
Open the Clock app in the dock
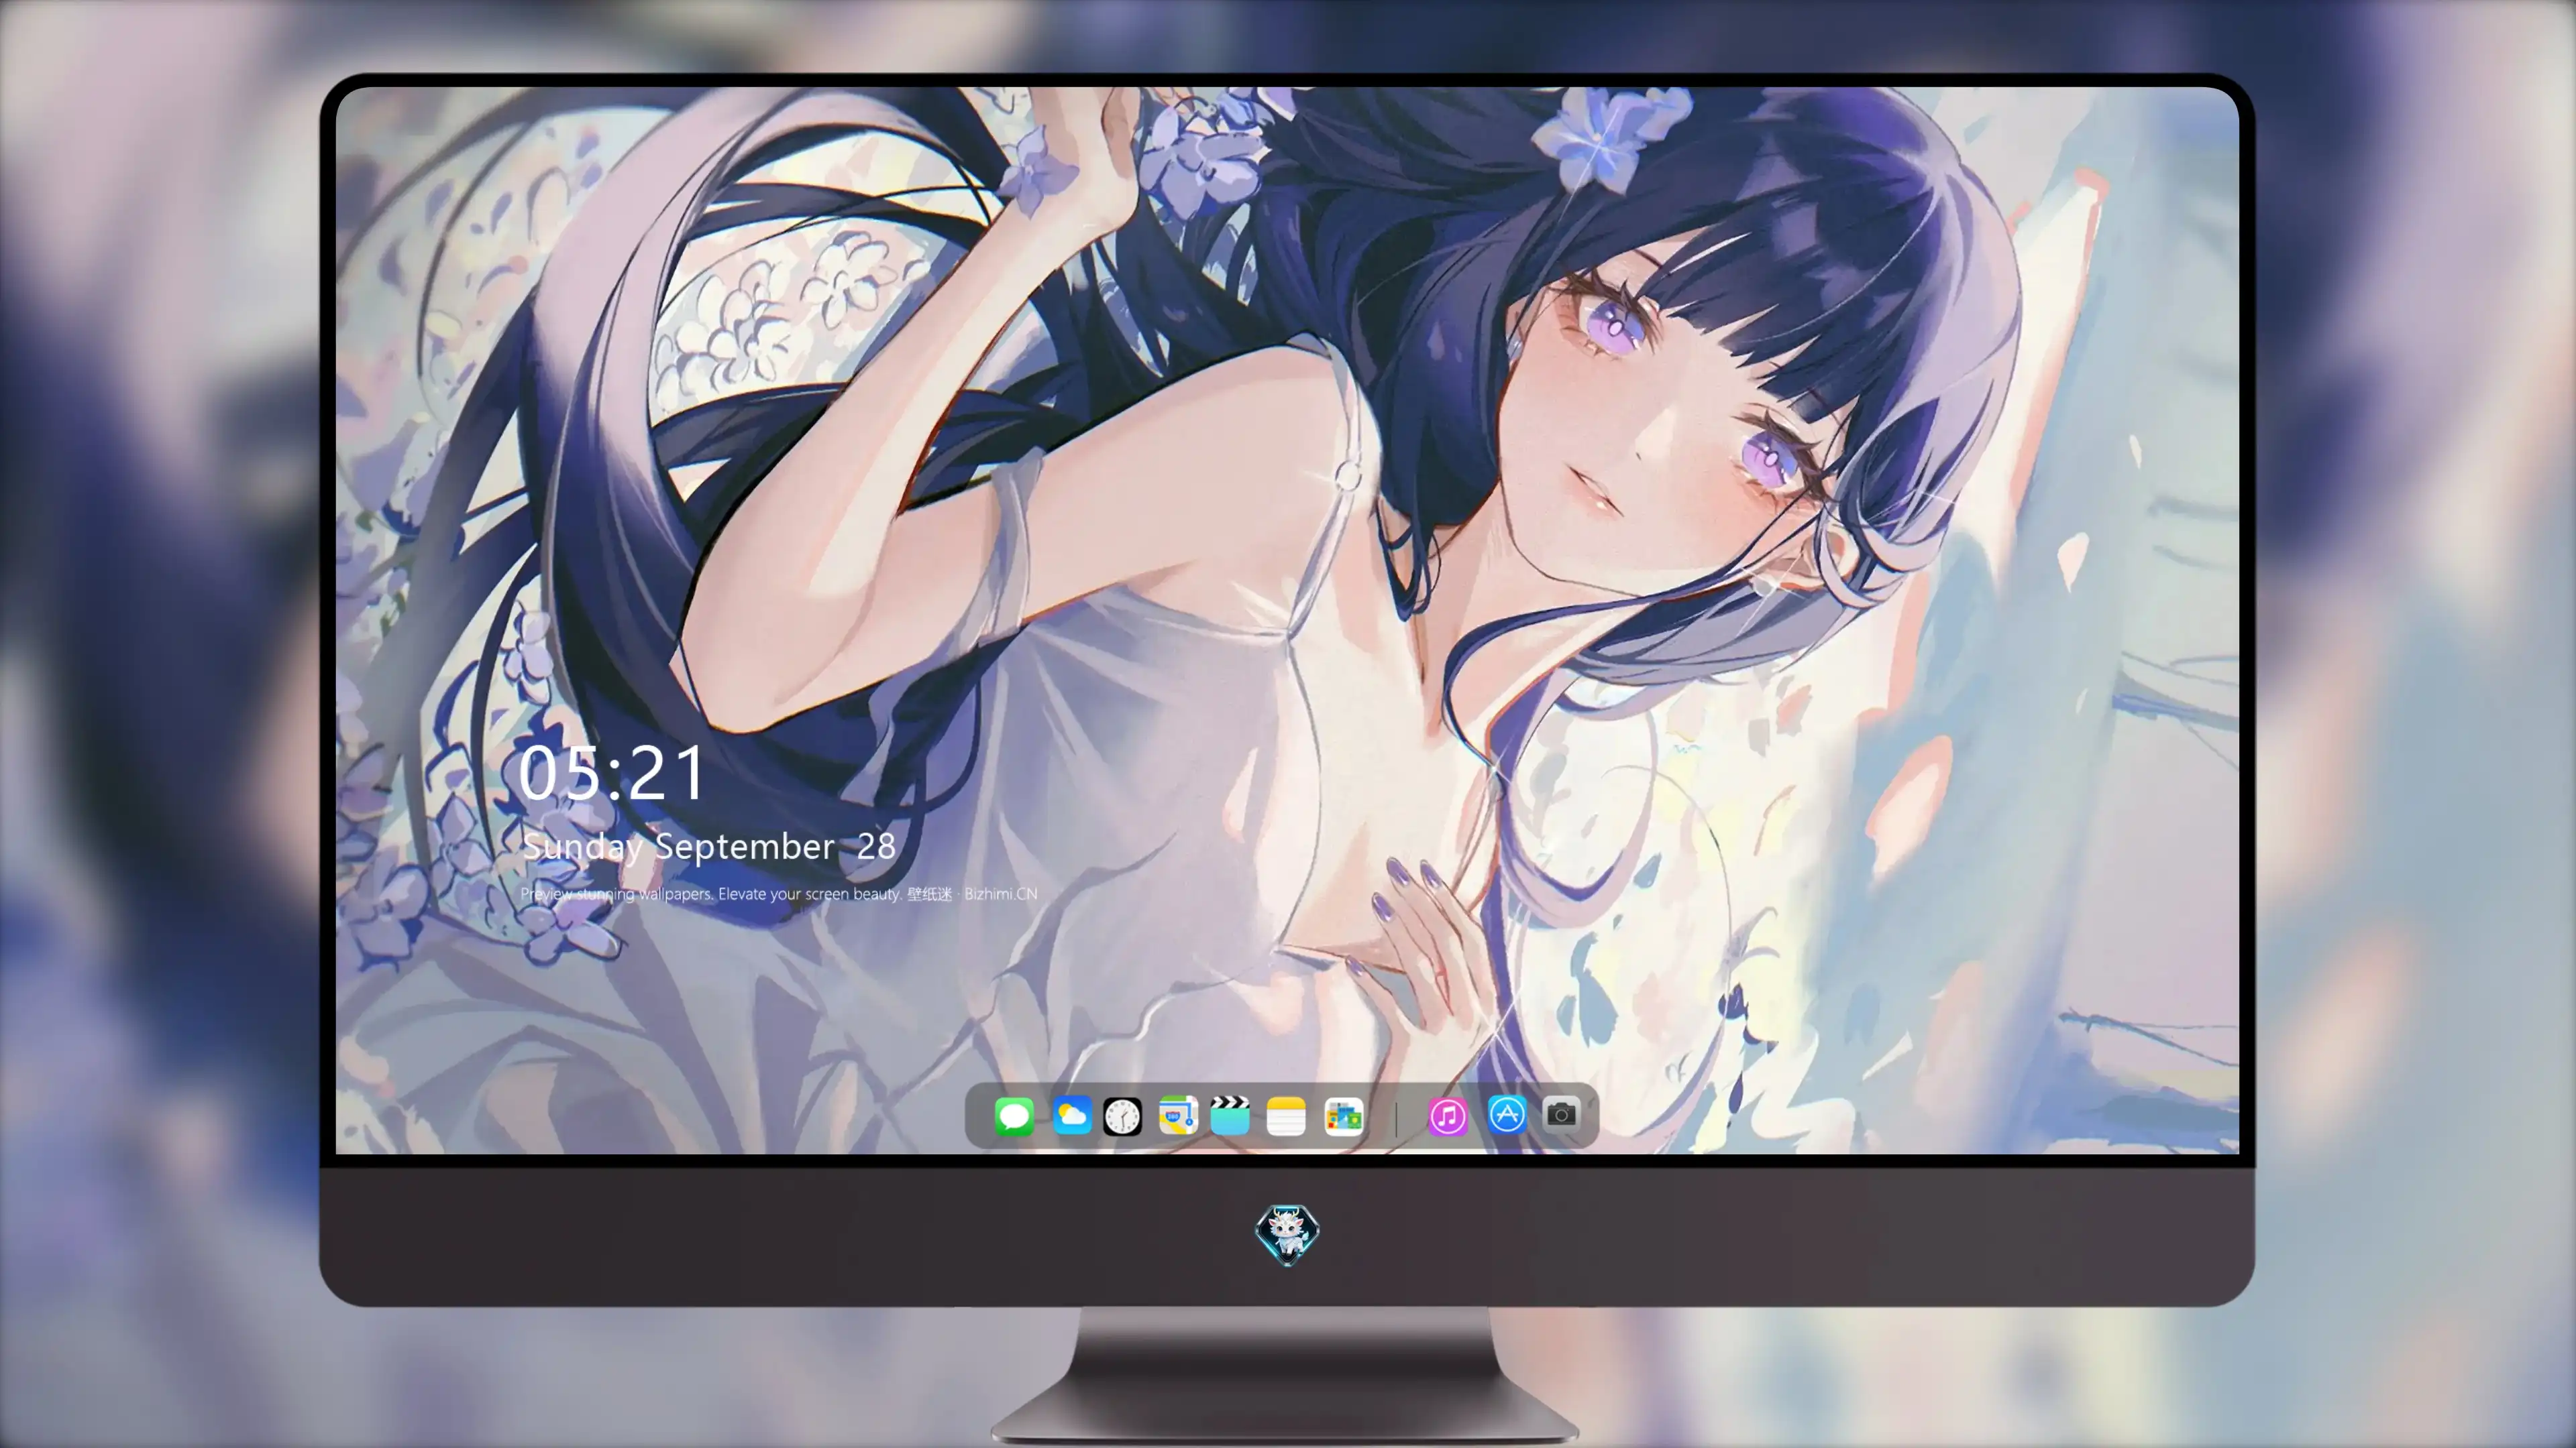[x=1122, y=1116]
